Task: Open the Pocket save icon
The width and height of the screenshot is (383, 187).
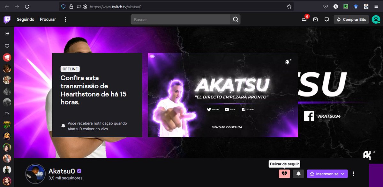Action: [x=326, y=6]
